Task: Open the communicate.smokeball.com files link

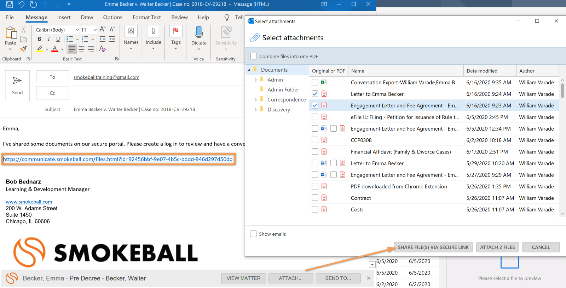Action: click(x=118, y=159)
